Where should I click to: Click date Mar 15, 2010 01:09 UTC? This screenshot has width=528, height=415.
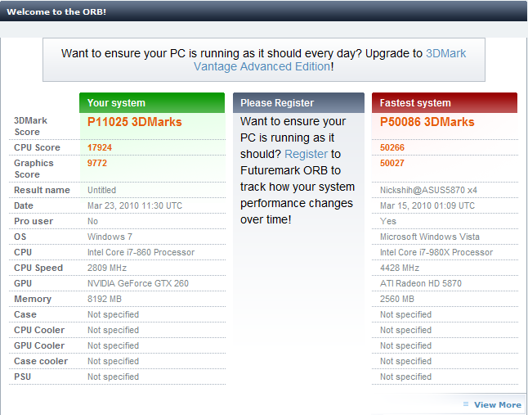427,205
